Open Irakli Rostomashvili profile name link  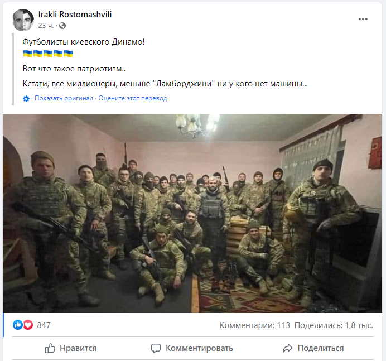point(75,15)
